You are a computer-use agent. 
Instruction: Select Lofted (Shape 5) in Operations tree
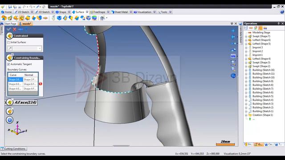[x=261, y=44]
